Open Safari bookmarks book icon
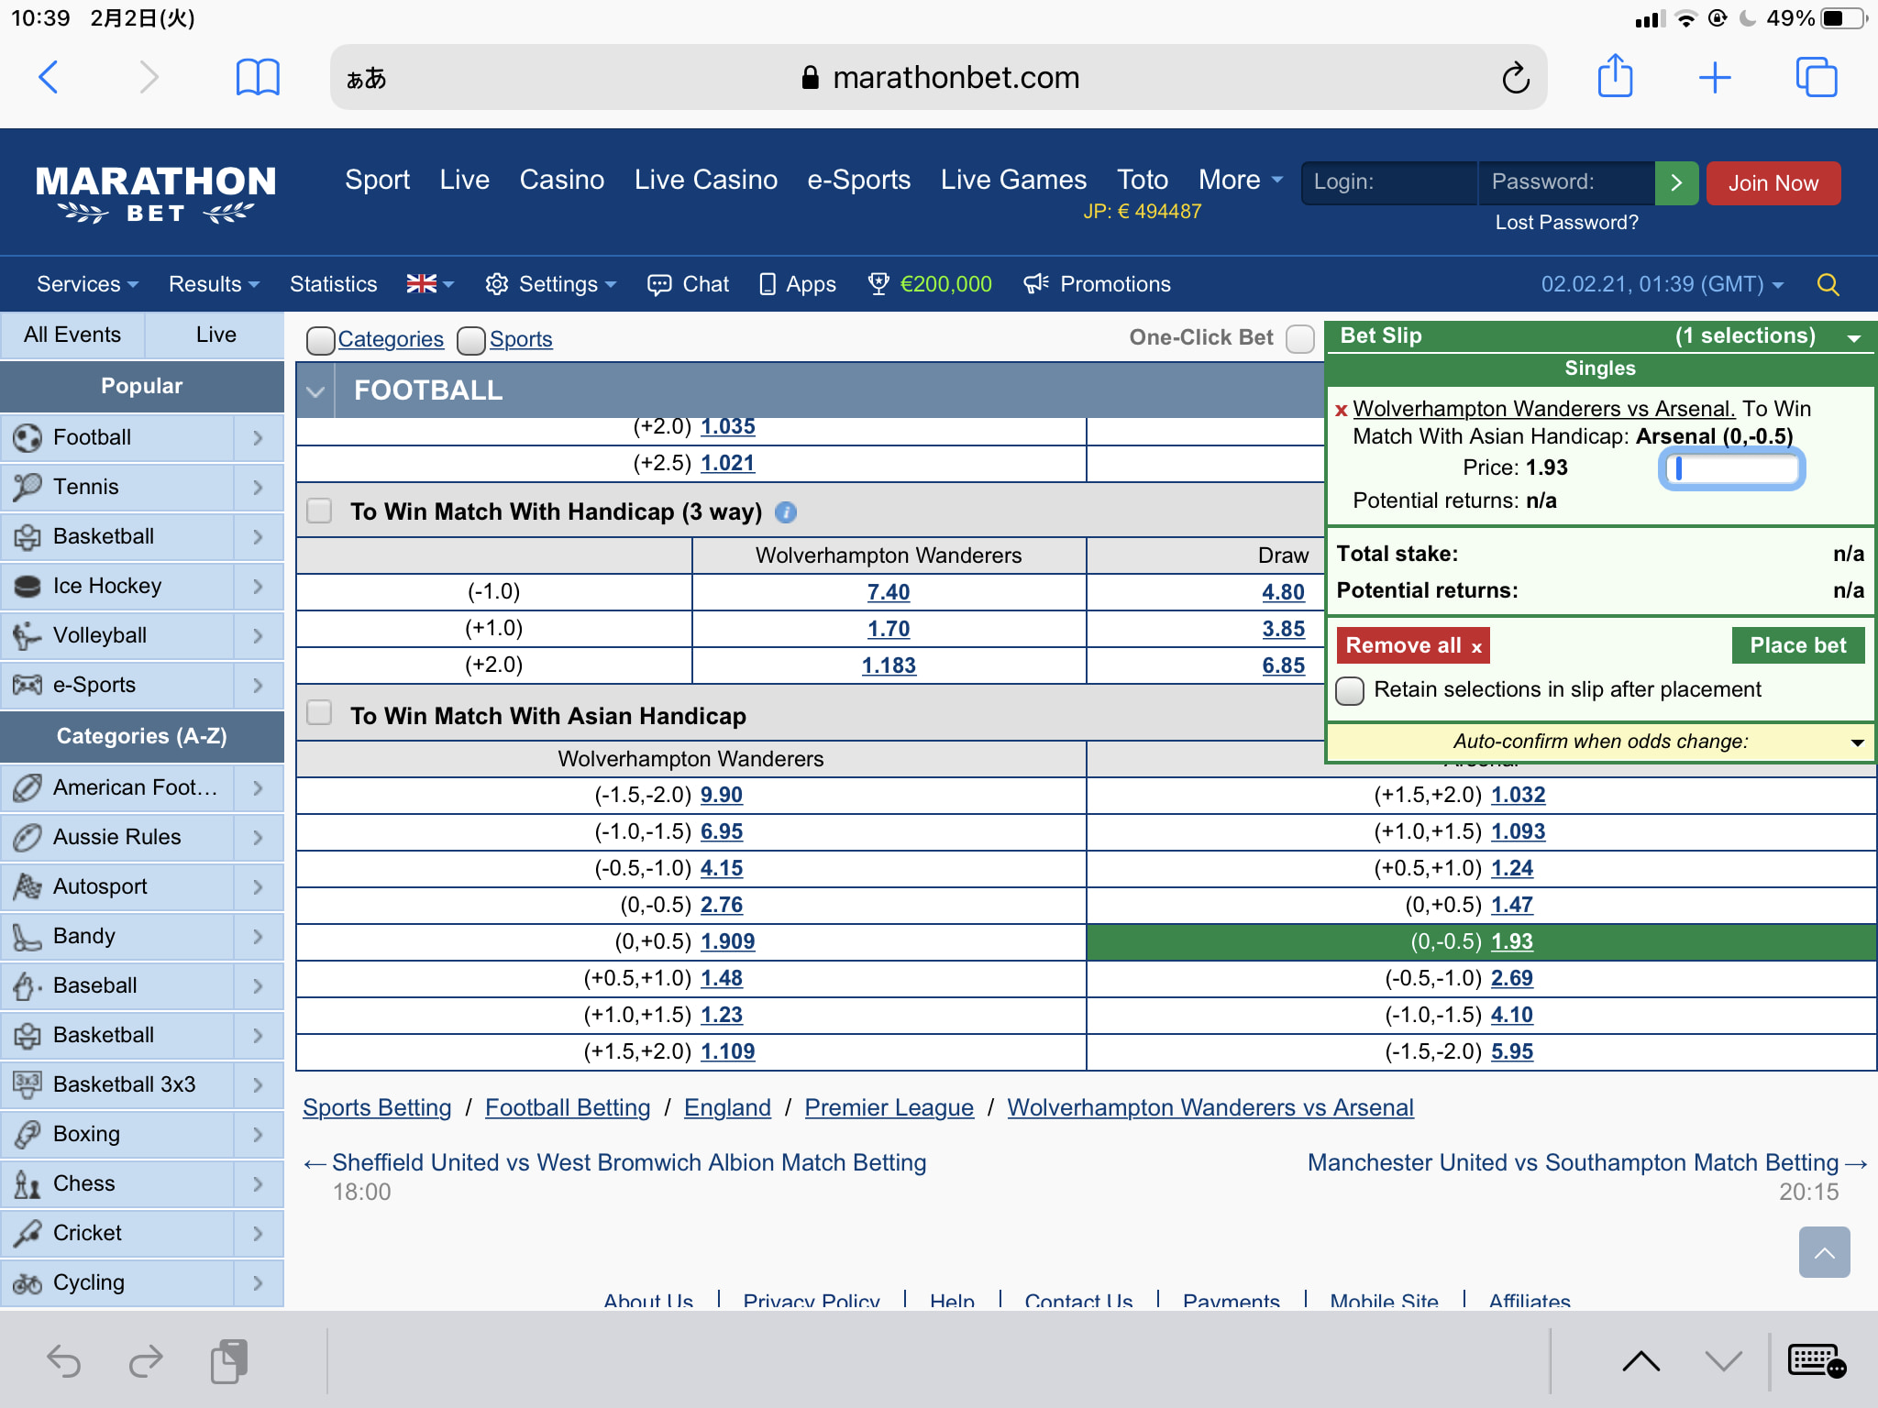 [258, 78]
